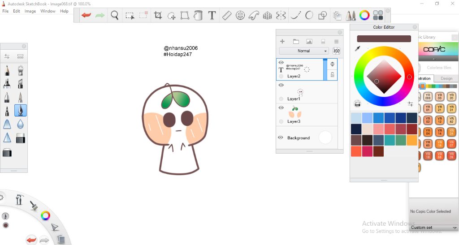The width and height of the screenshot is (459, 245).
Task: Open the Draw Styles shapes tool
Action: (x=323, y=15)
